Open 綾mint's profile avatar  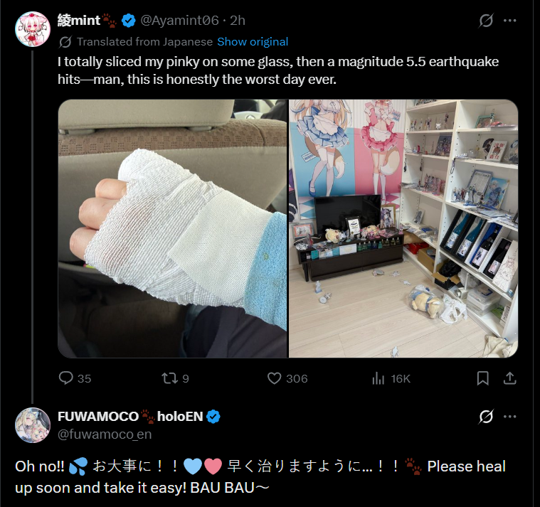pyautogui.click(x=33, y=29)
